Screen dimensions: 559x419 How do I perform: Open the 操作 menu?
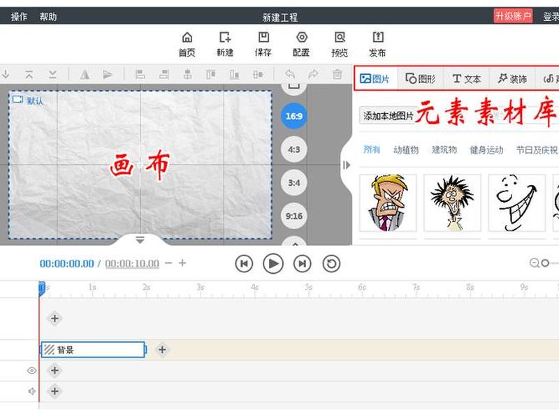click(19, 16)
